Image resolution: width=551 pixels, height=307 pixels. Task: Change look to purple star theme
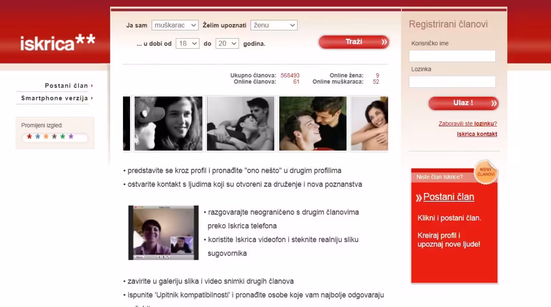pos(71,136)
